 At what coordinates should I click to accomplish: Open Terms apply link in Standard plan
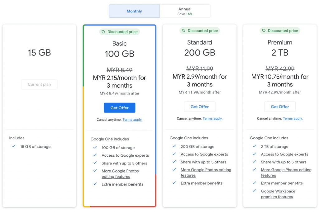point(212,118)
